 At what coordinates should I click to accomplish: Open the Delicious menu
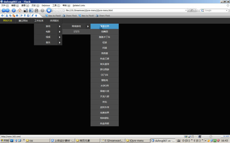click(x=46, y=5)
